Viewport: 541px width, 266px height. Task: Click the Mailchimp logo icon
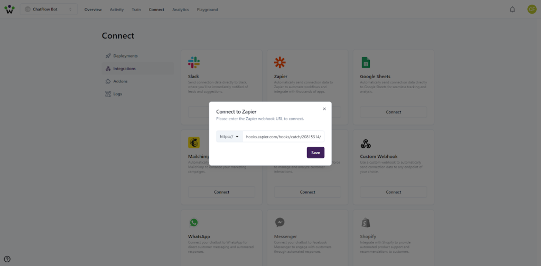194,143
